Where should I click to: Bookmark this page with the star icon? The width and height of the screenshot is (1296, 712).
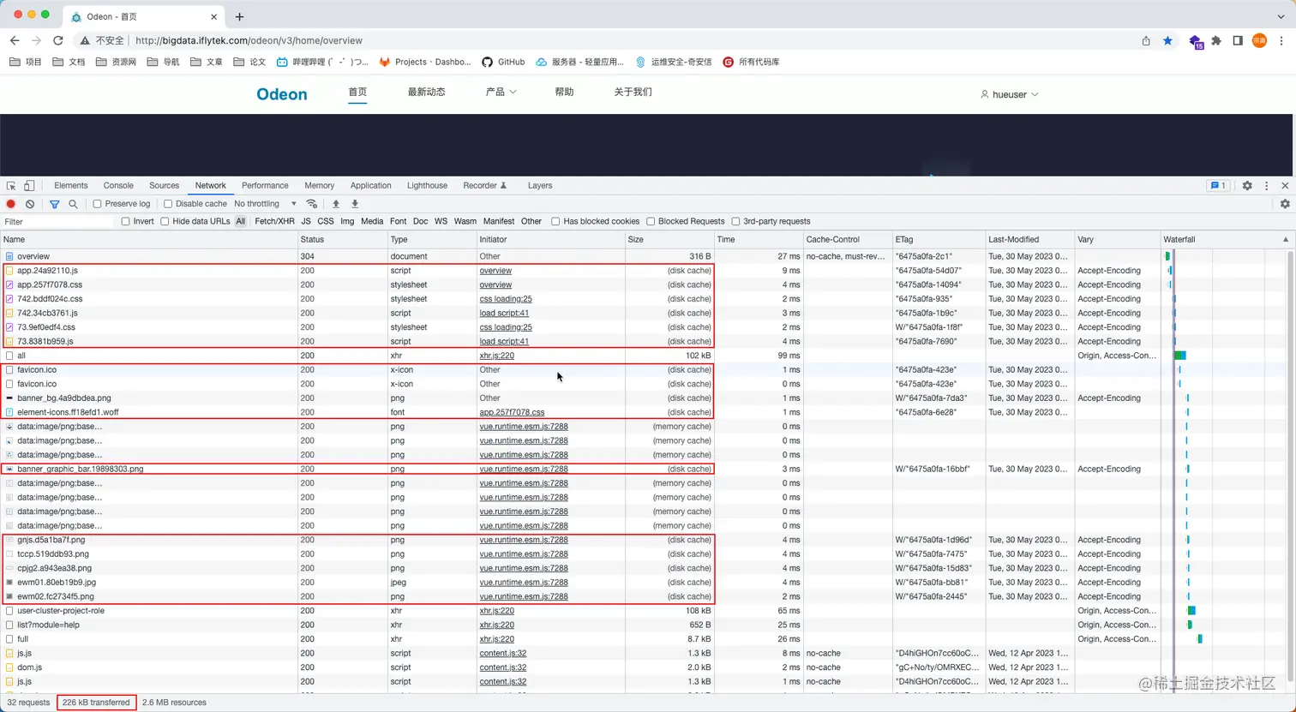1167,40
